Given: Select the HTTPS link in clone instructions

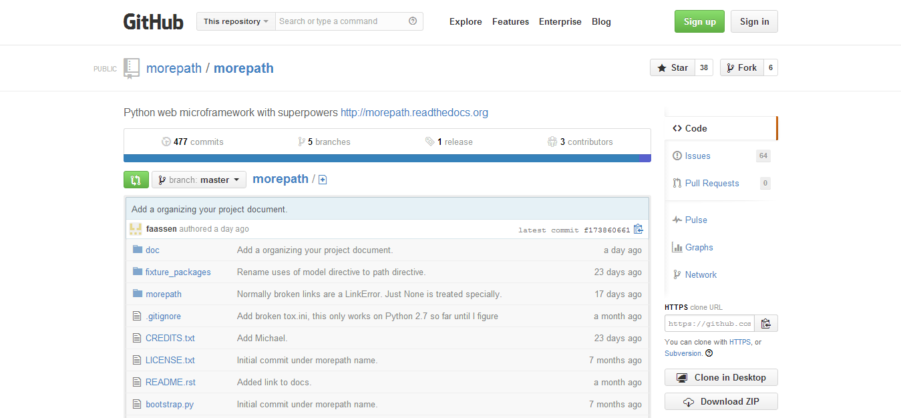Looking at the screenshot, I should click(740, 342).
